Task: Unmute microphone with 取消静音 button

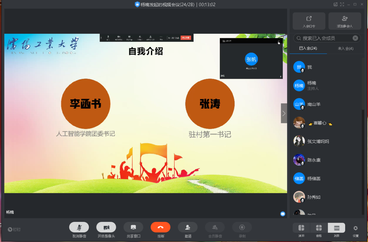Action: click(79, 227)
